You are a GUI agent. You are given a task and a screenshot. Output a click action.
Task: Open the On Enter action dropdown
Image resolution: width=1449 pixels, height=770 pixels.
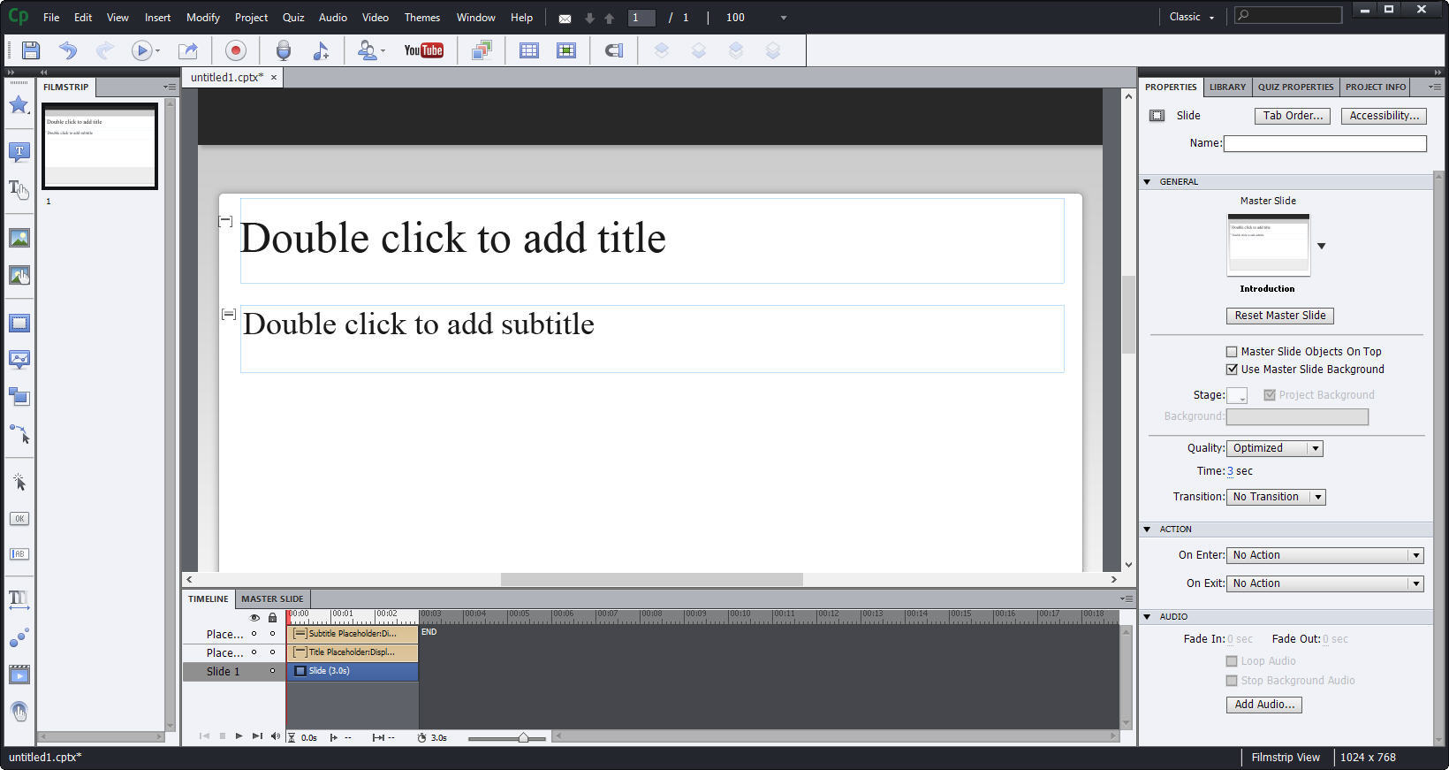coord(1324,555)
